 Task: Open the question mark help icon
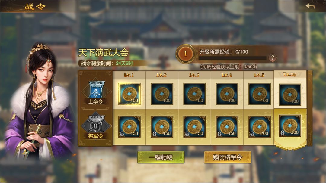click(x=273, y=57)
